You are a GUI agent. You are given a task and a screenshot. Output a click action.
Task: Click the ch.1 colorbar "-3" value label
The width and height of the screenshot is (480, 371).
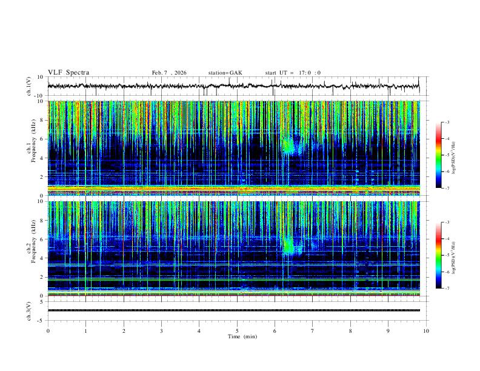(x=447, y=122)
